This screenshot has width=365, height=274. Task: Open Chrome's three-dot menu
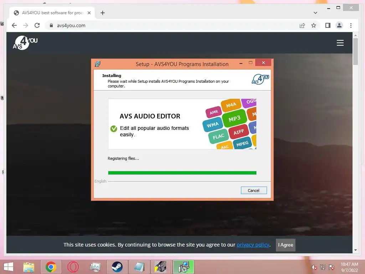(351, 25)
